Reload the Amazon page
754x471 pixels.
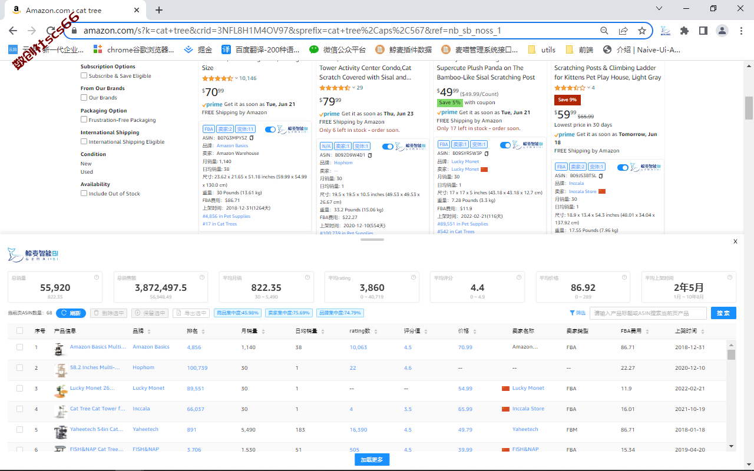51,31
